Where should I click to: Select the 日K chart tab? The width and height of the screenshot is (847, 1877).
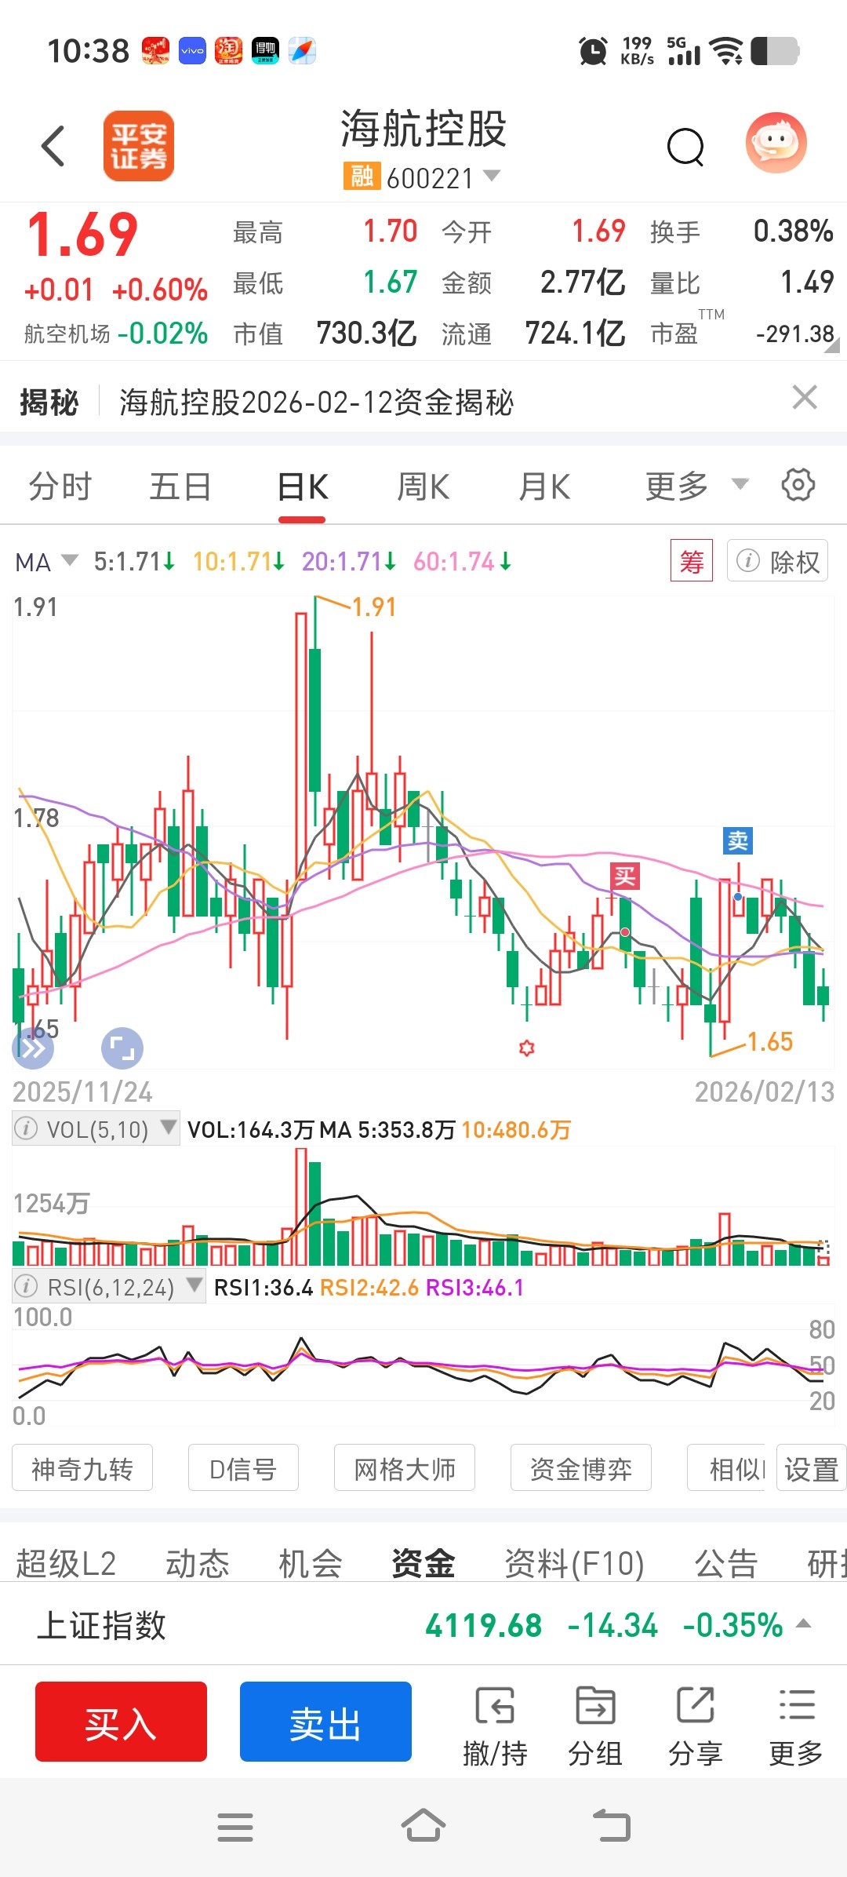[x=302, y=487]
